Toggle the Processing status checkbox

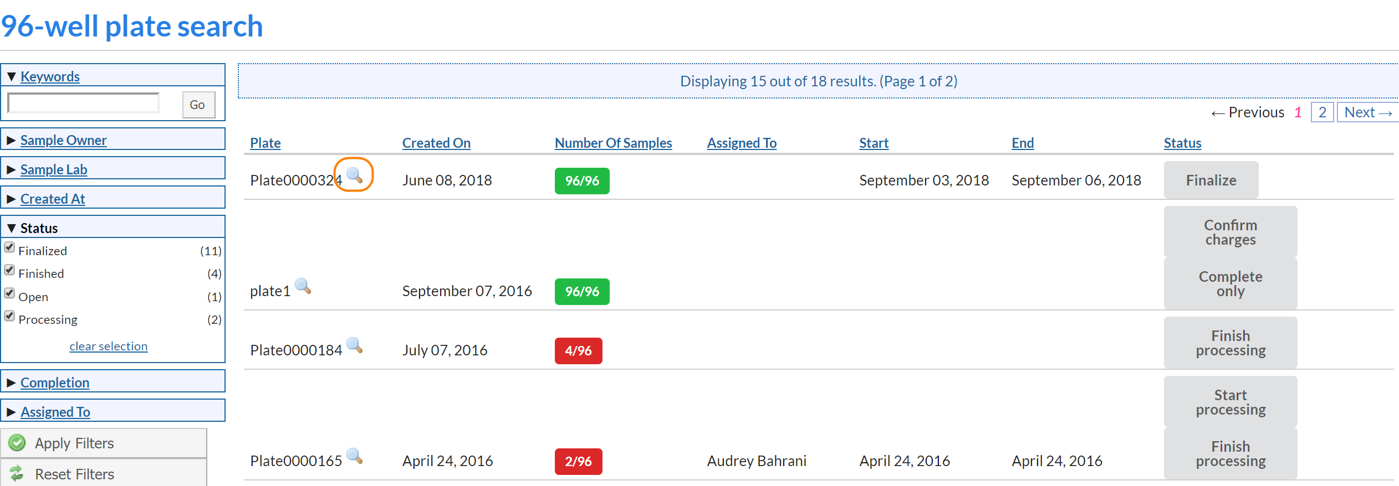point(9,316)
